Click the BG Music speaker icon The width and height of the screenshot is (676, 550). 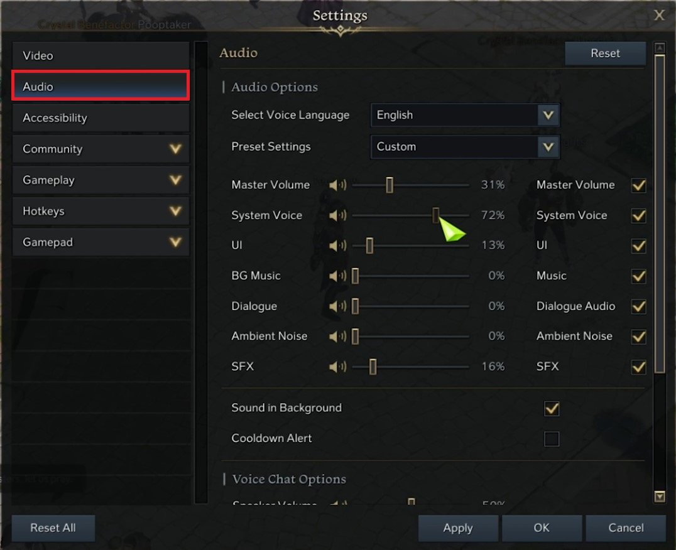coord(337,276)
